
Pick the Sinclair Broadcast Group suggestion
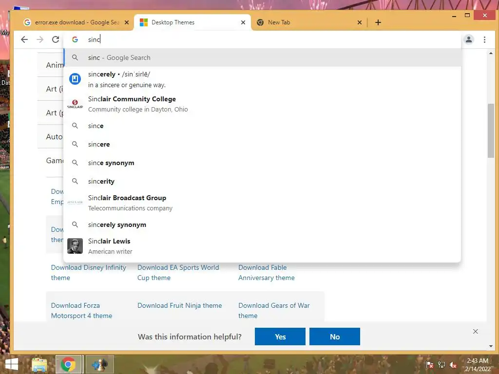(x=262, y=203)
